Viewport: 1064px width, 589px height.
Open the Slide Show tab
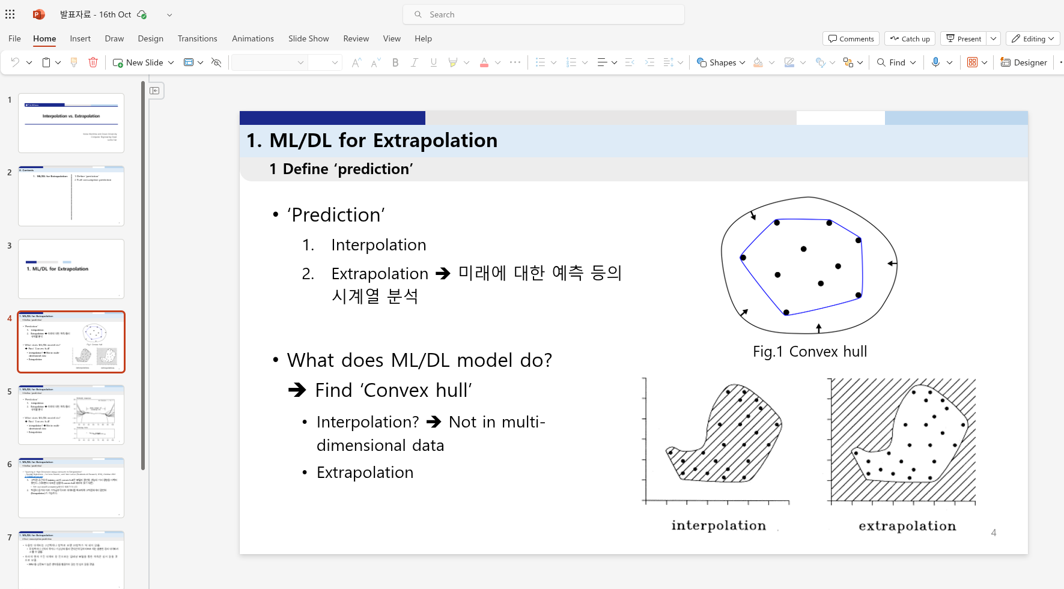(308, 38)
